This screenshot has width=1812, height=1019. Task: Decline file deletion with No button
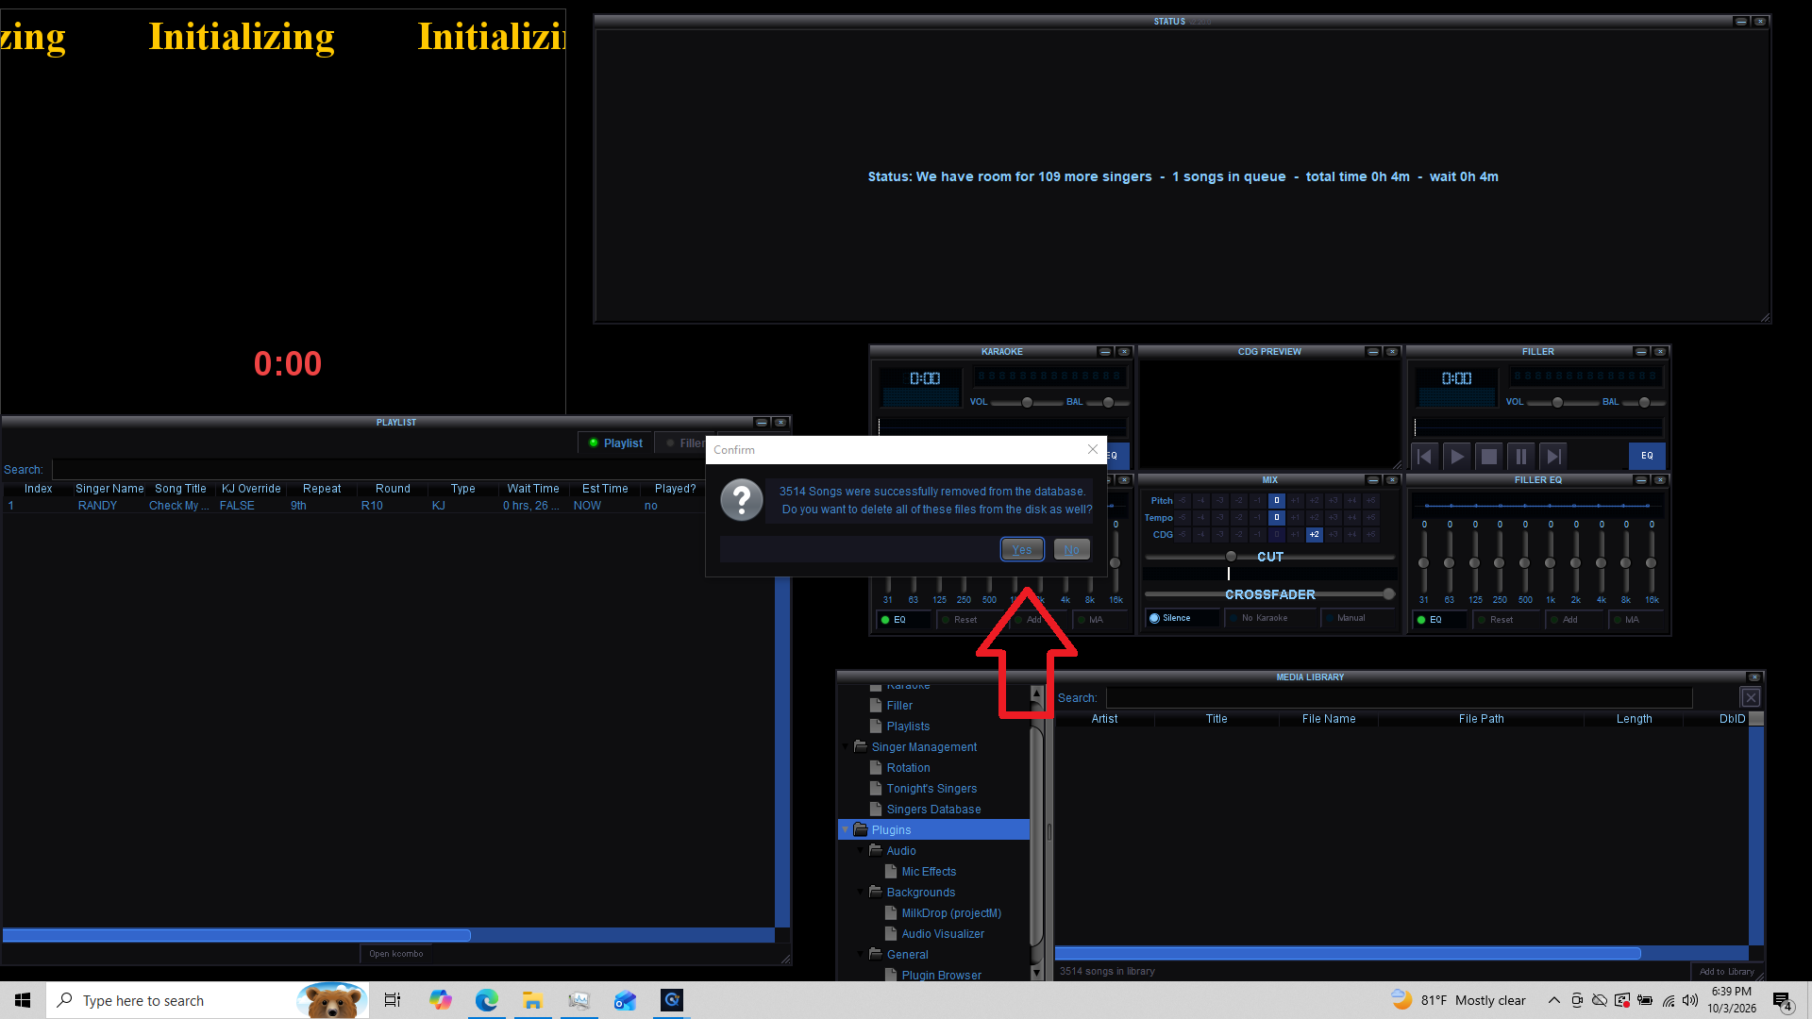(1072, 550)
